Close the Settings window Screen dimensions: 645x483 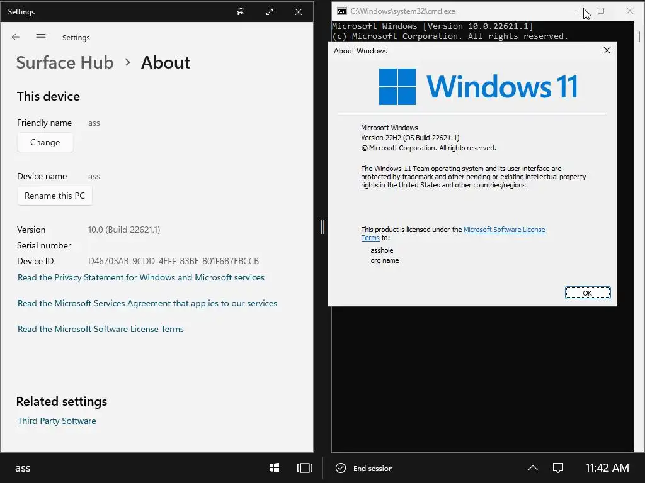299,12
